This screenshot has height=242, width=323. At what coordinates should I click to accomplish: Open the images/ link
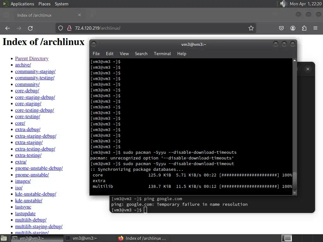pos(23,181)
